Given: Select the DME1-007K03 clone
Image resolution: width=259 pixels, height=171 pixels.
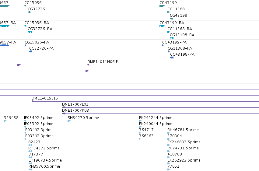Looking at the screenshot, I should [75, 110].
